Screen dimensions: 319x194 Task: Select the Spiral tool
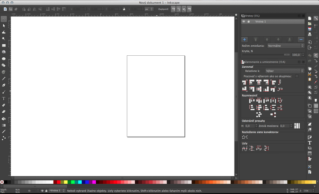pos(4,72)
